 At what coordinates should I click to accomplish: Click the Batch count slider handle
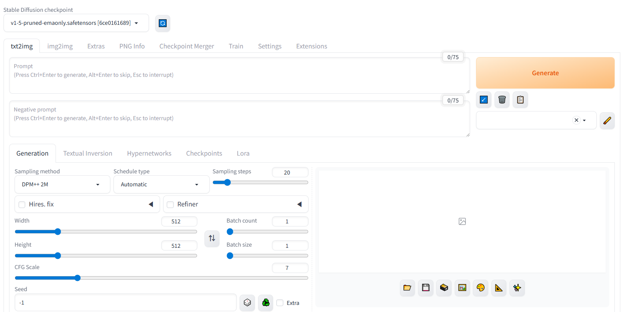click(230, 232)
